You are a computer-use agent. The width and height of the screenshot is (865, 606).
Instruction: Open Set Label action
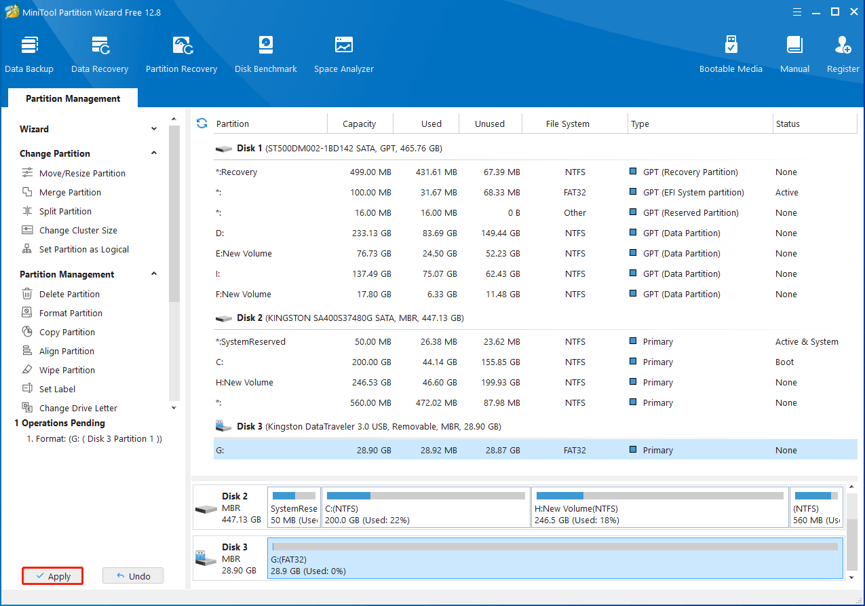point(57,389)
